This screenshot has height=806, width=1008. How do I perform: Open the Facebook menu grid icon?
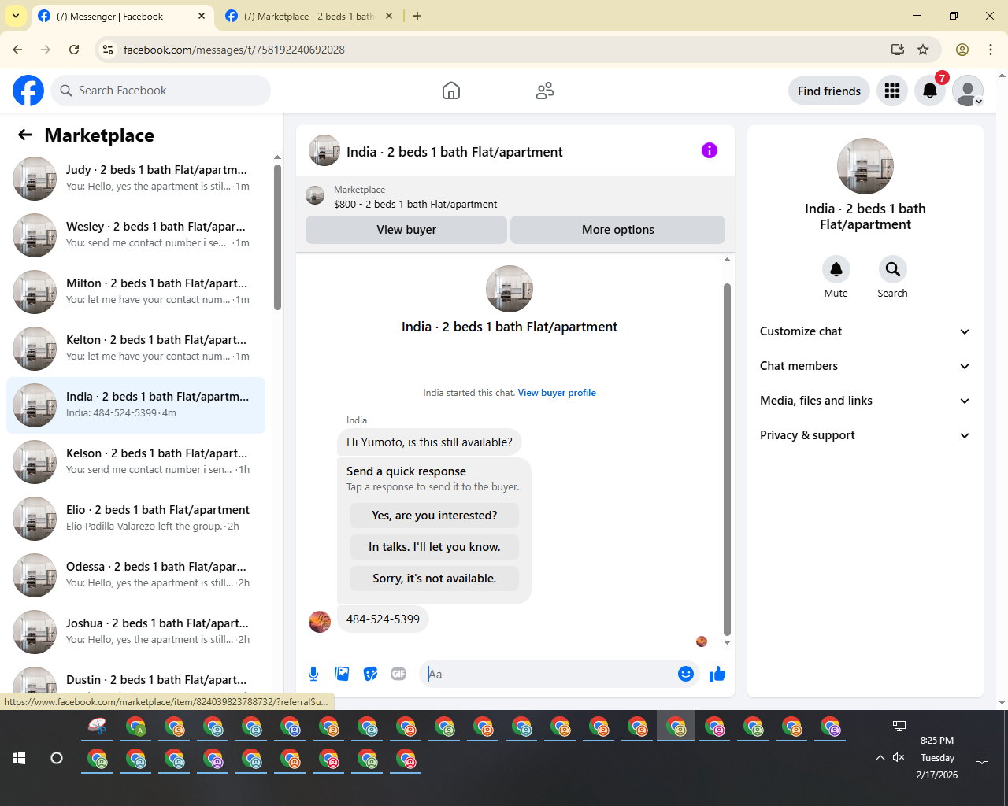coord(892,91)
